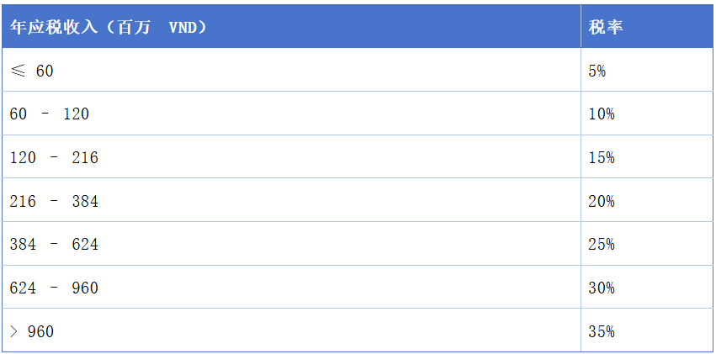Select the '≤ 60' income cell
The height and width of the screenshot is (354, 716).
pyautogui.click(x=32, y=71)
